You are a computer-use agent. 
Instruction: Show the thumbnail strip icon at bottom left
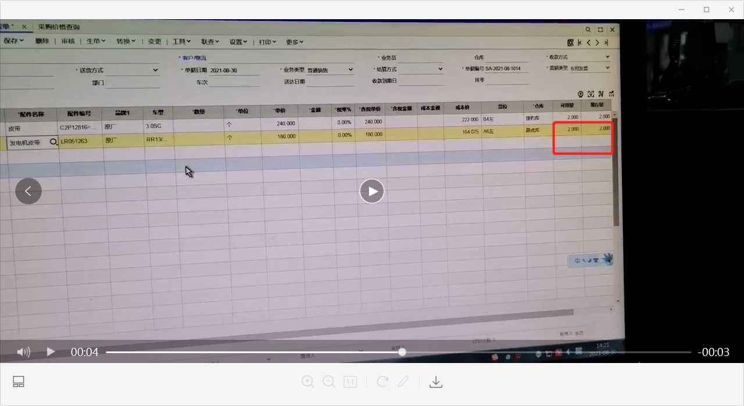point(19,382)
